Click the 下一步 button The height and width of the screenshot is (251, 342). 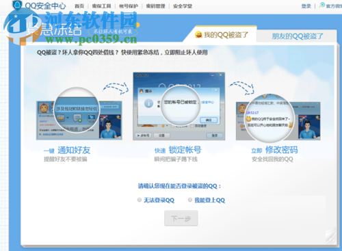point(181,218)
